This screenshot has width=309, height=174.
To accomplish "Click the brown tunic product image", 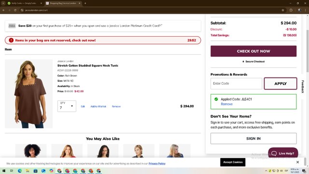I will coord(29,94).
